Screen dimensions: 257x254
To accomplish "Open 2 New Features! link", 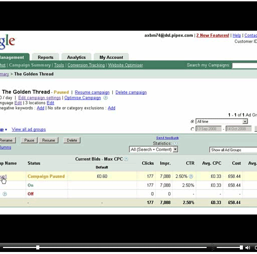I will pyautogui.click(x=213, y=35).
